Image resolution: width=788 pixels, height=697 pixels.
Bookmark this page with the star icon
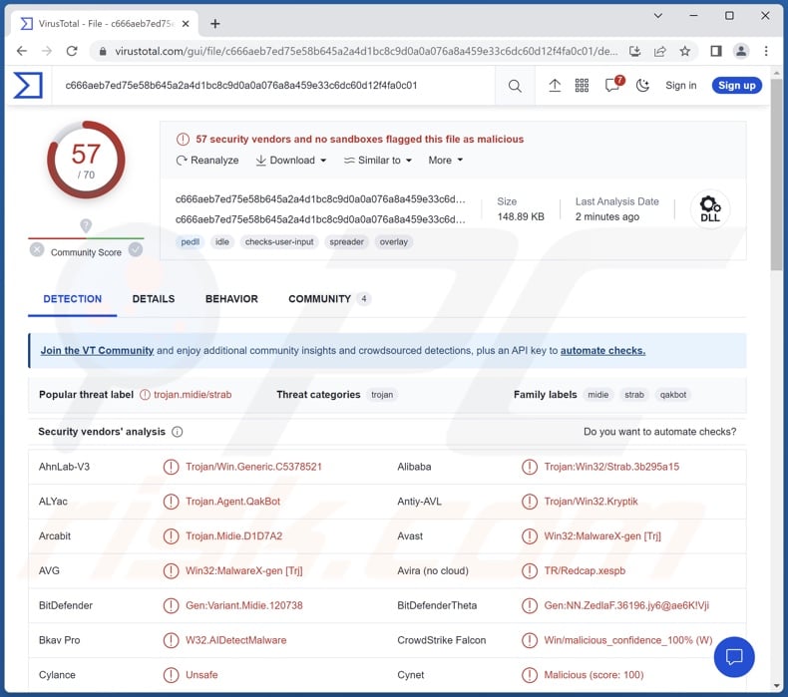(x=684, y=51)
